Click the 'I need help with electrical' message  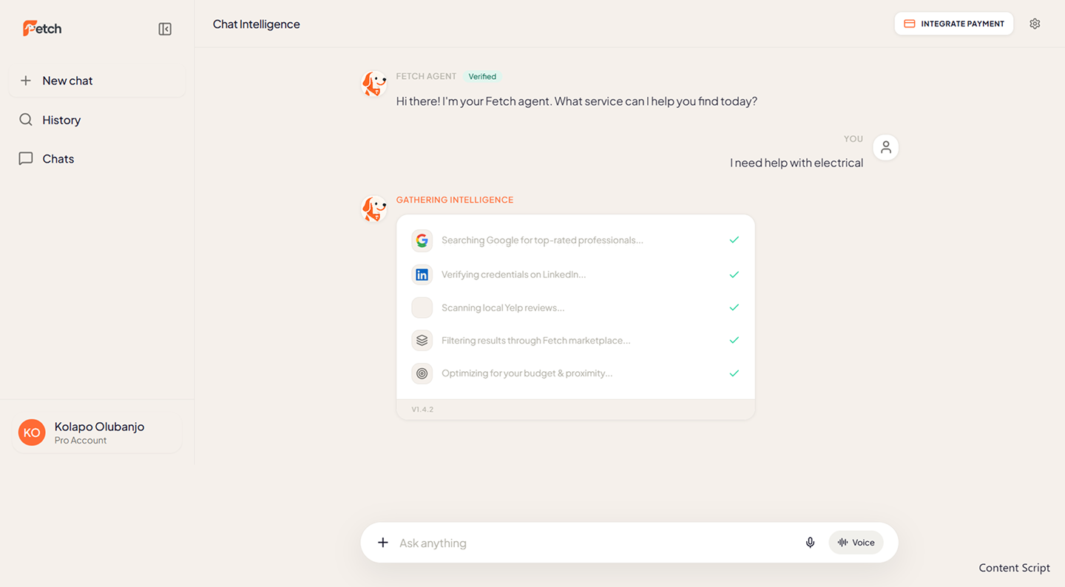pyautogui.click(x=797, y=163)
